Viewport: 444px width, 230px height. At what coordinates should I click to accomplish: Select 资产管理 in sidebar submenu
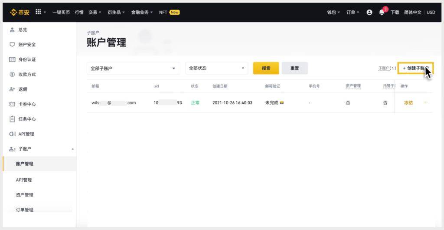[25, 195]
